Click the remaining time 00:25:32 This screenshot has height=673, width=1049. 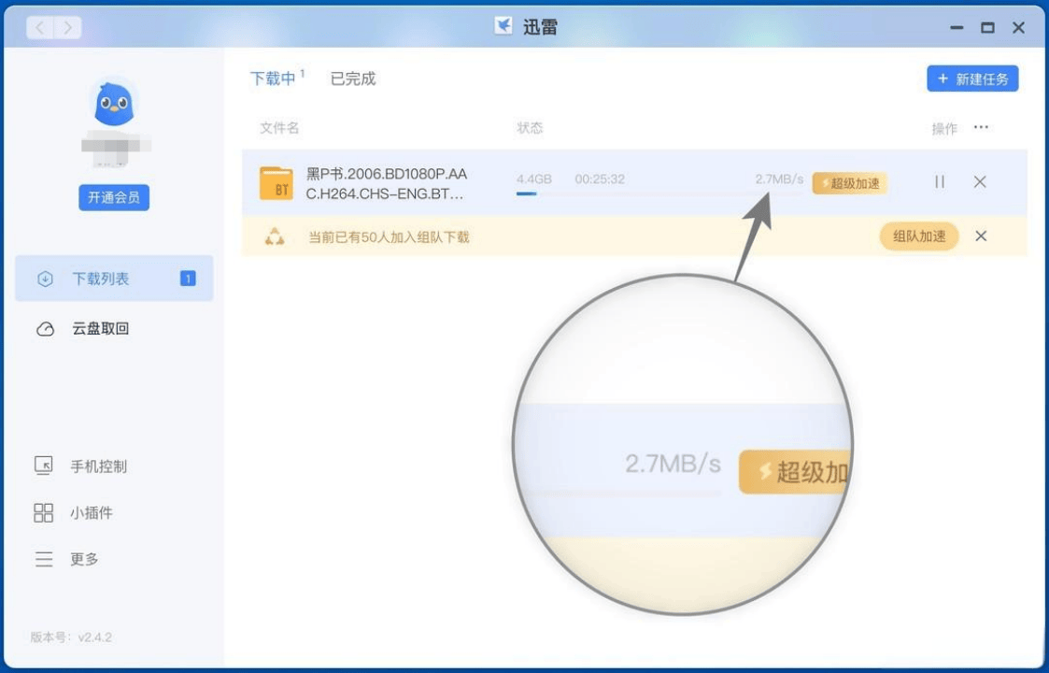pos(600,179)
